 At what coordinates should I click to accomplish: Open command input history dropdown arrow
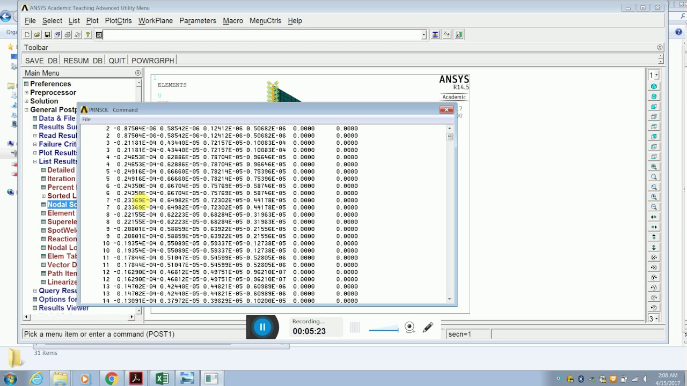[x=423, y=35]
